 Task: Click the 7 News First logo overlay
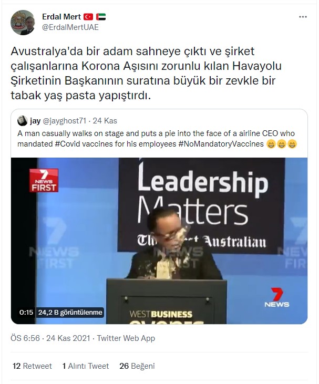tap(44, 181)
